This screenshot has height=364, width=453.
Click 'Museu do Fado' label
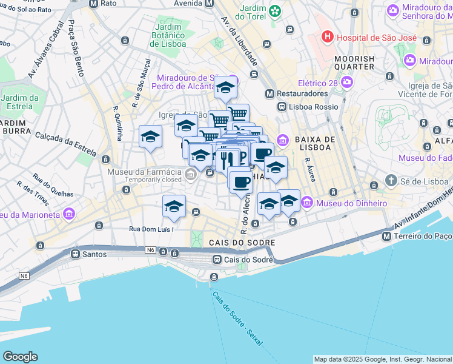426,158
